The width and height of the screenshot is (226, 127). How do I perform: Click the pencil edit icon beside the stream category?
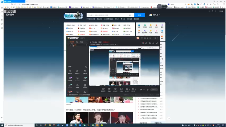101,45
